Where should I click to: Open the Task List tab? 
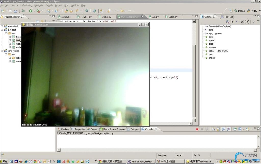click(x=227, y=17)
